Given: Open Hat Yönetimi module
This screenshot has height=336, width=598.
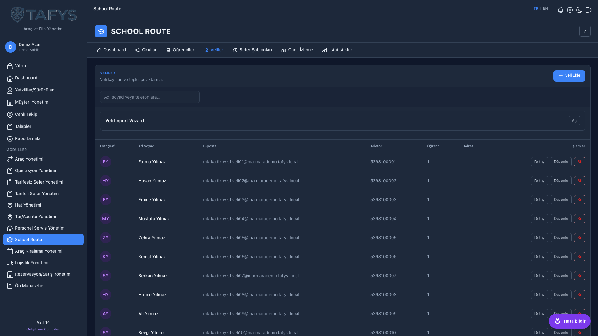Looking at the screenshot, I should [x=43, y=205].
